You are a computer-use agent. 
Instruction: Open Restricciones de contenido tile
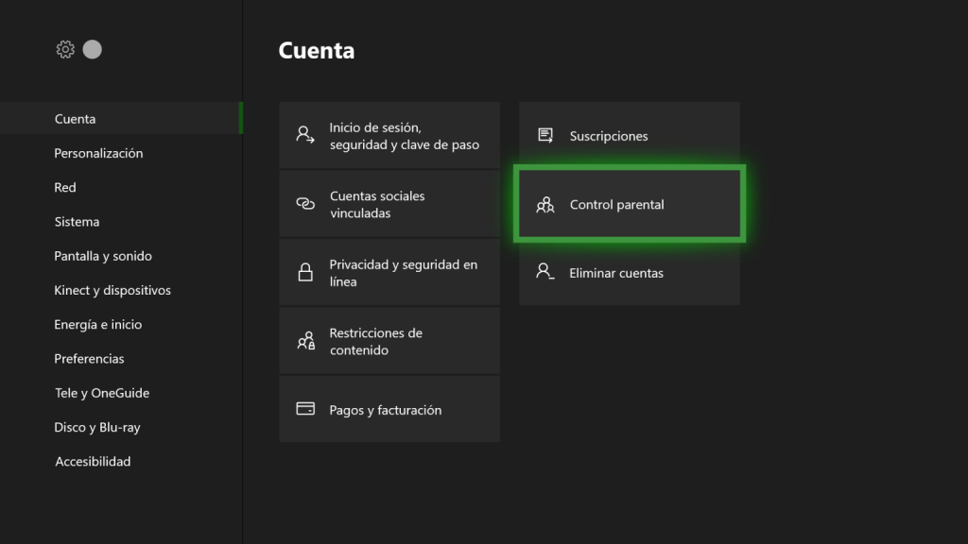(x=389, y=340)
